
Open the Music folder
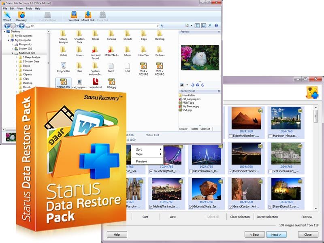point(128,51)
